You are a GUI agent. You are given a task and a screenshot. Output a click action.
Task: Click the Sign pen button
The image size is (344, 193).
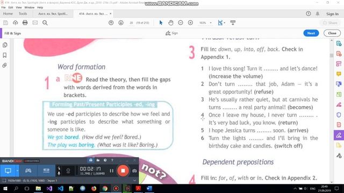(x=171, y=33)
